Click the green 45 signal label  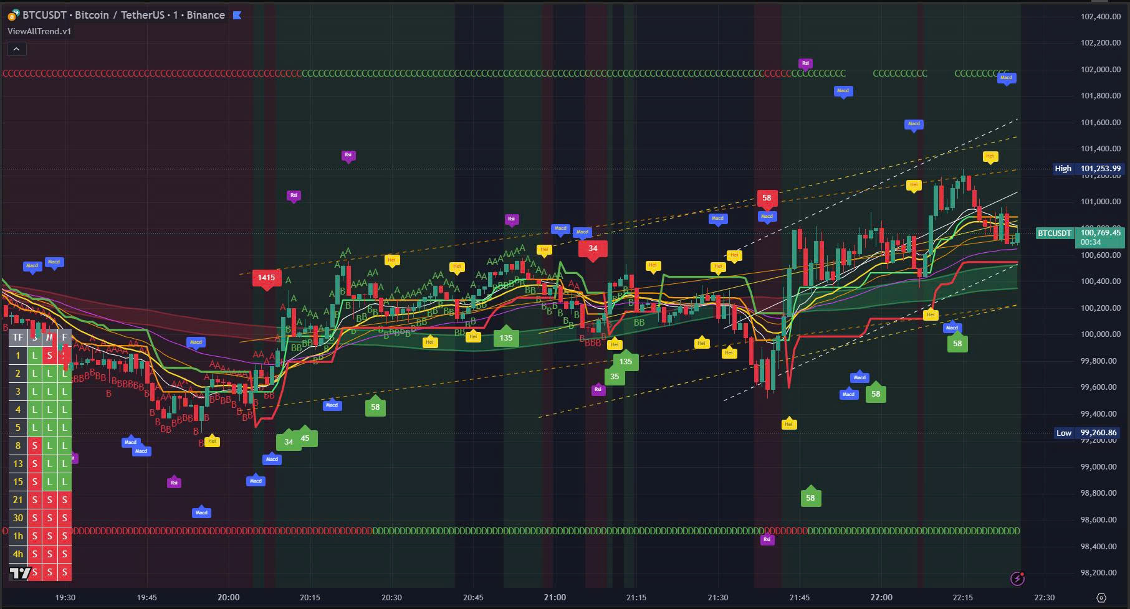click(x=305, y=438)
